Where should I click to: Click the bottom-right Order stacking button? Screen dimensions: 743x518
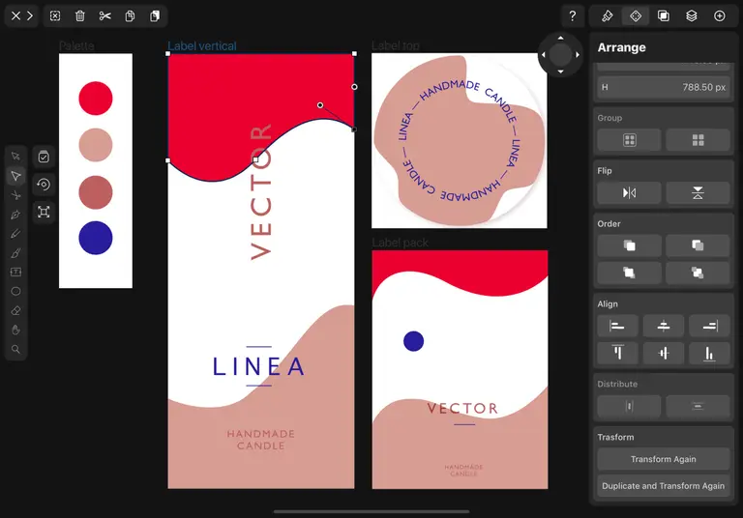coord(698,273)
